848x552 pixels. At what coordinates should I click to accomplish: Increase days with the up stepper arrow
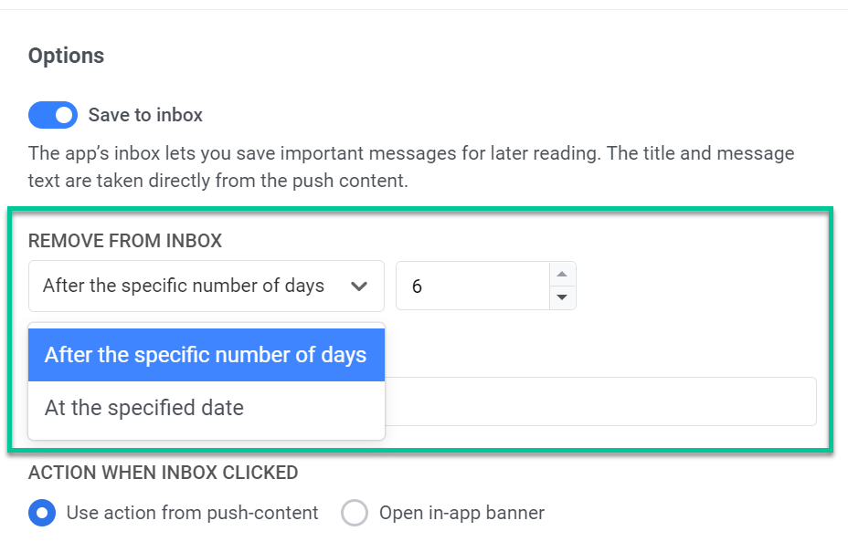coord(562,275)
